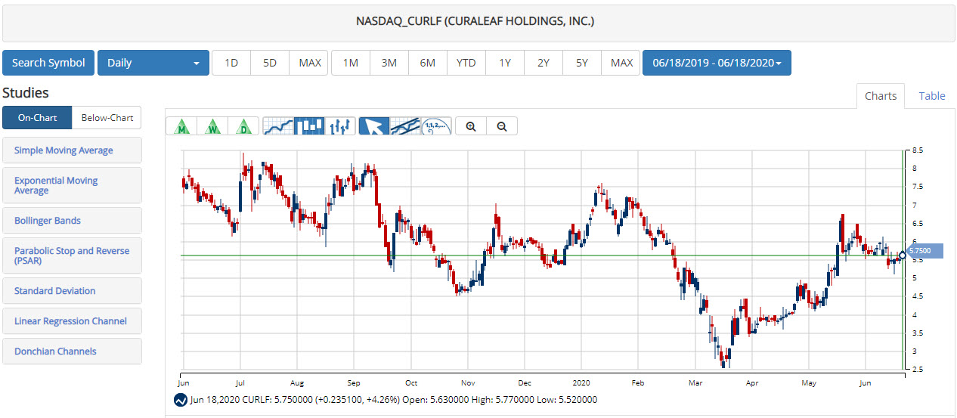The width and height of the screenshot is (957, 418).
Task: Select the MAX interval next to 5D
Action: [x=310, y=63]
